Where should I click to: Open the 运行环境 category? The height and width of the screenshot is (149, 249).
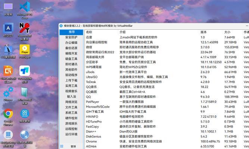pyautogui.click(x=71, y=134)
